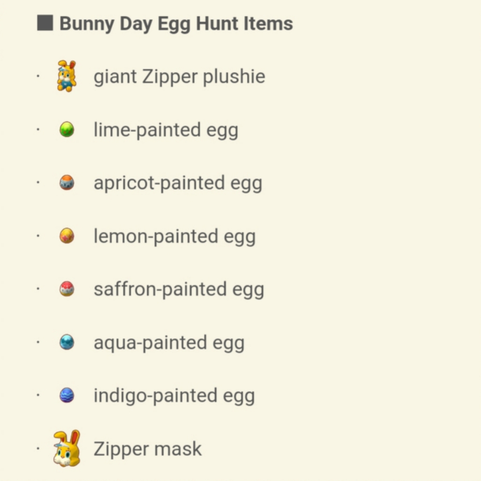Open the Zipper mask text entry
This screenshot has width=481, height=481.
click(147, 449)
